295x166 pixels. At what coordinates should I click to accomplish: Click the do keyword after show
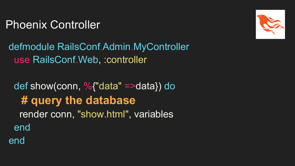point(169,86)
